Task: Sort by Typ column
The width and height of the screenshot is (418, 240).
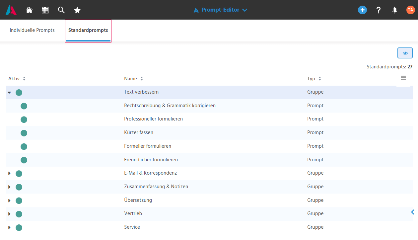Action: click(x=314, y=79)
